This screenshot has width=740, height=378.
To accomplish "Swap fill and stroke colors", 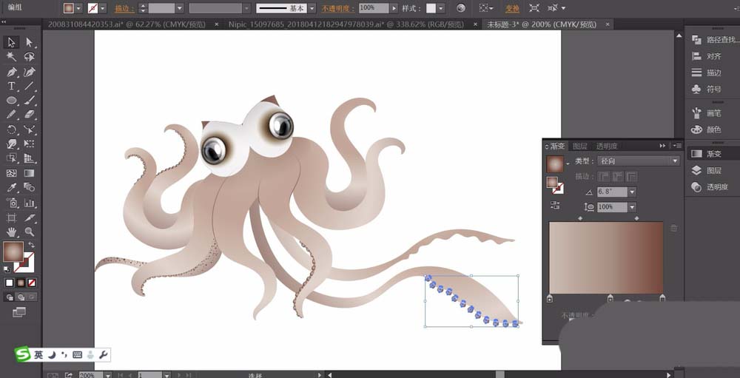I will pyautogui.click(x=32, y=244).
